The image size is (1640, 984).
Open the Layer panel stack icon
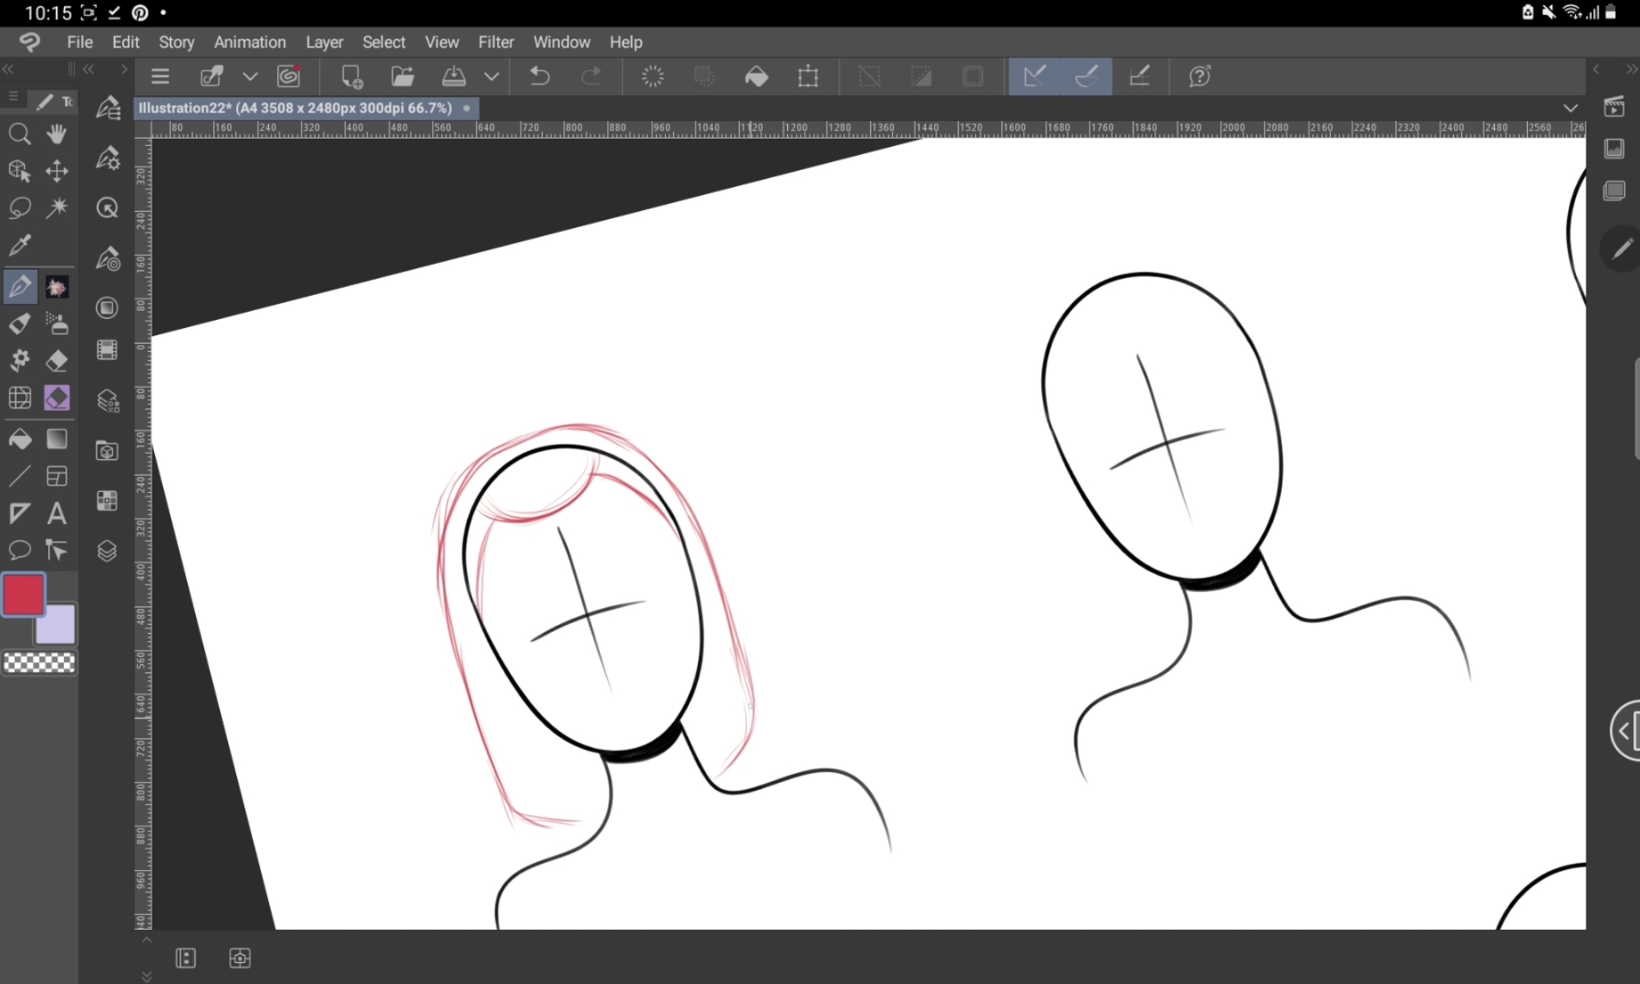pos(107,551)
